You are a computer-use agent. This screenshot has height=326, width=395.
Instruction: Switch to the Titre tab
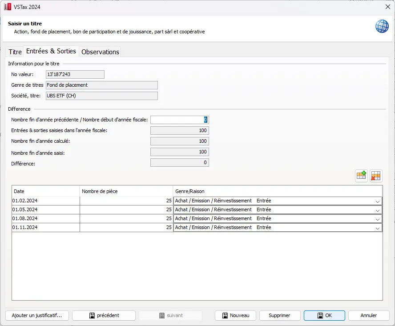pos(15,52)
